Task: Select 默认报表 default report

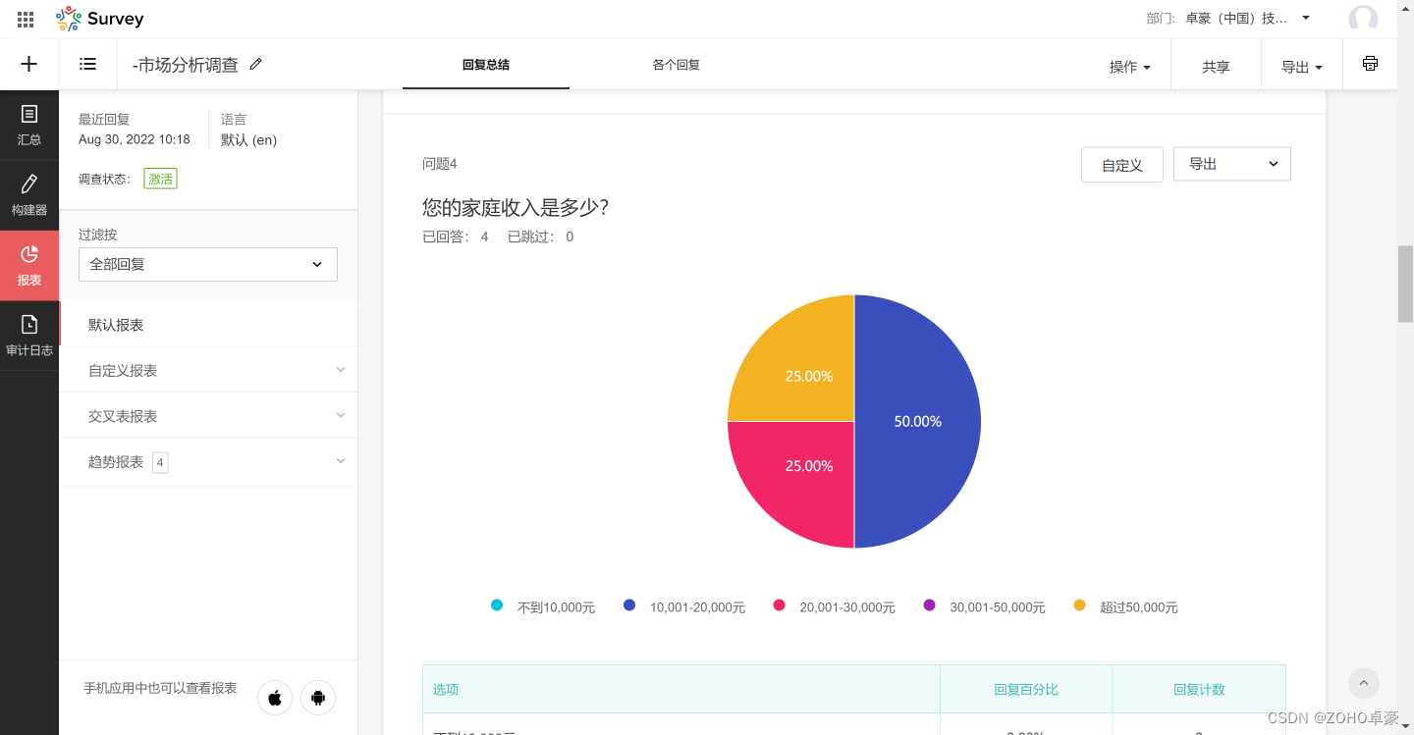Action: pyautogui.click(x=208, y=325)
